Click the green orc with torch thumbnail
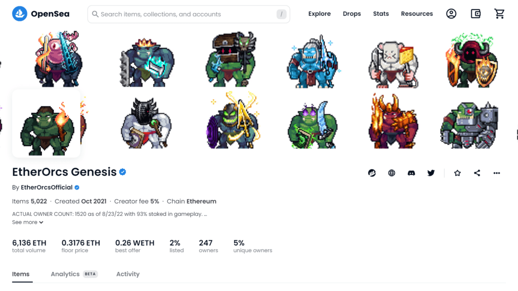518x291 pixels. pyautogui.click(x=46, y=124)
